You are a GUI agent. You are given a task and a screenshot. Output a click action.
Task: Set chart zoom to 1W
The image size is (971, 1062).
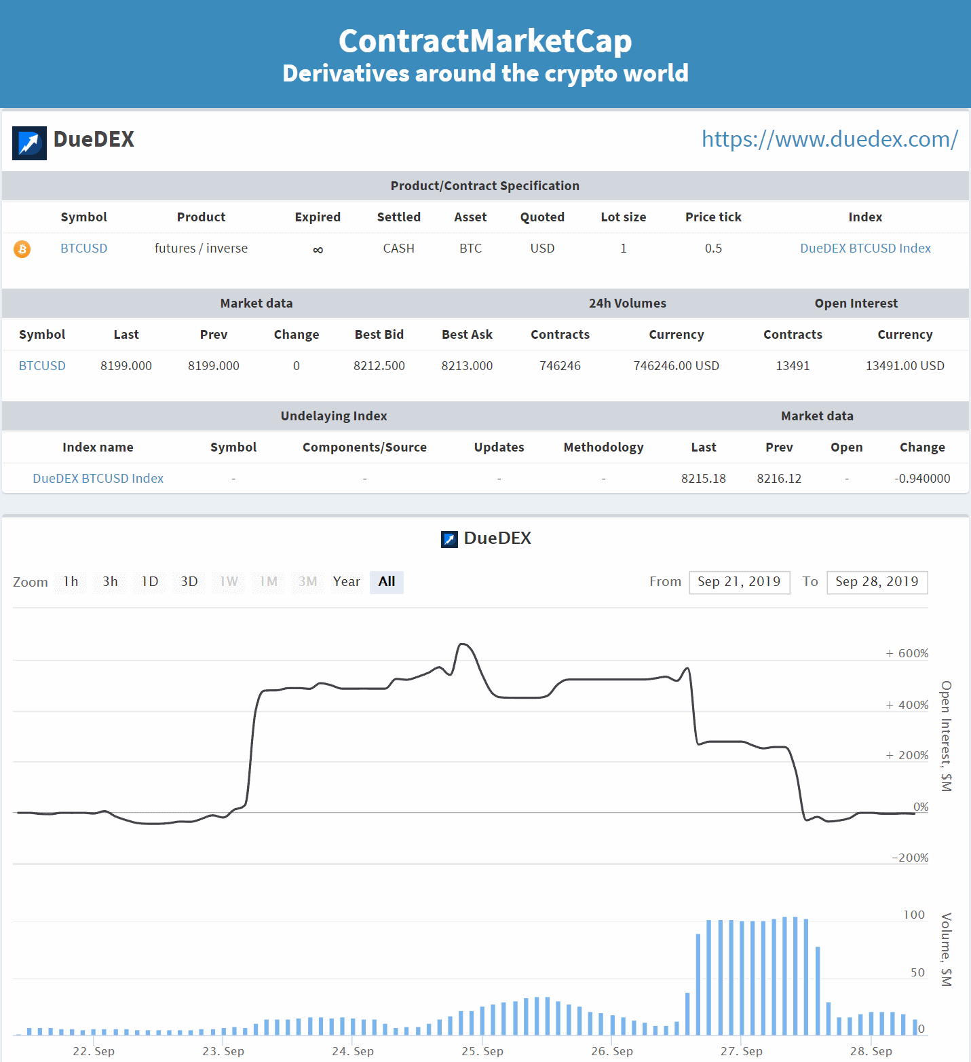click(229, 582)
